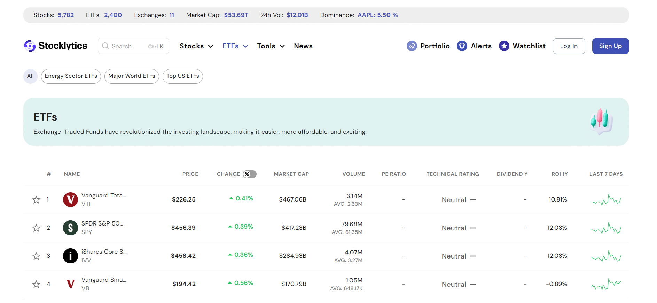Viewport: 657px width, 303px height.
Task: Star Vanguard Small VB as favorite
Action: coord(36,284)
